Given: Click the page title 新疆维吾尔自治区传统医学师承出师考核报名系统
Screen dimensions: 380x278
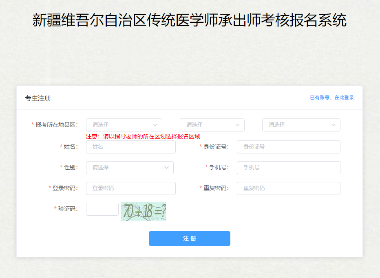Looking at the screenshot, I should pos(190,20).
